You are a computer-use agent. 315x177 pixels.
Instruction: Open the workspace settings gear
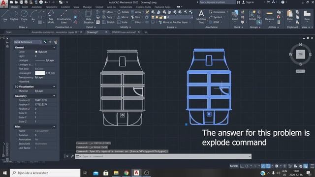277,166
